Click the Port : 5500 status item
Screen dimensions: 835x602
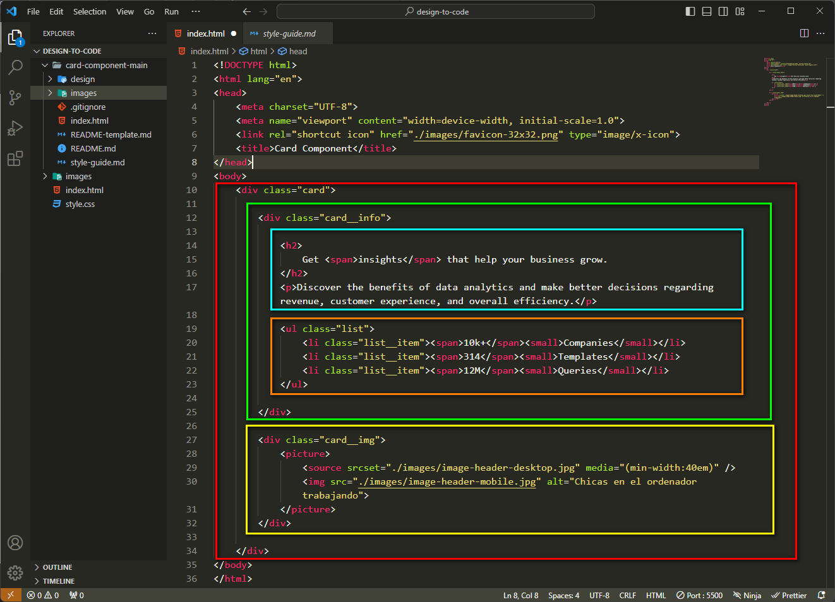tap(699, 595)
